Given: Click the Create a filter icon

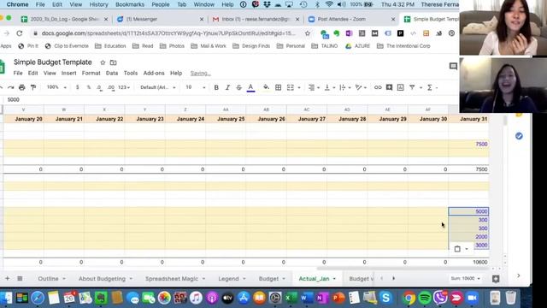Looking at the screenshot, I should click(412, 87).
